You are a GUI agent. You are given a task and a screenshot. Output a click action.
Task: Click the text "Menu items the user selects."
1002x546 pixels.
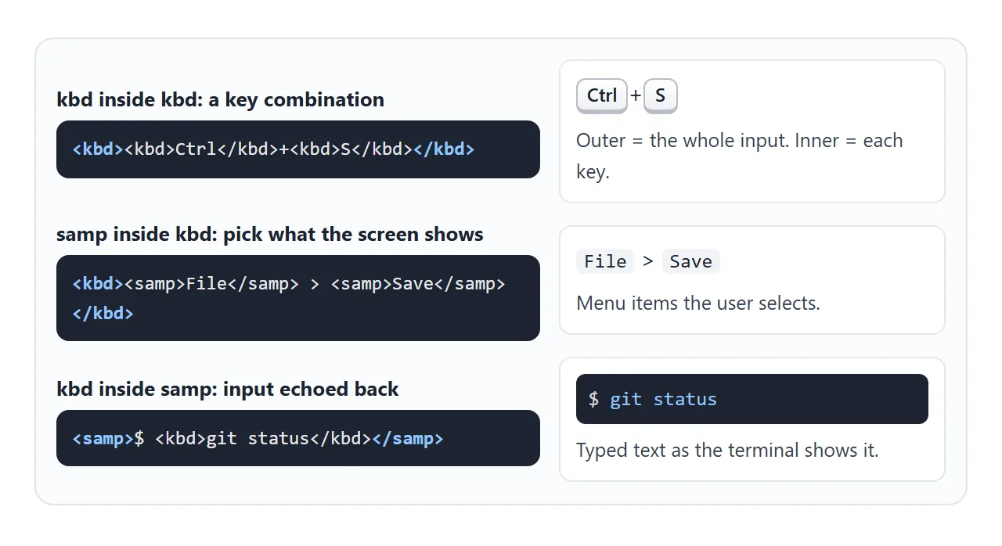click(698, 303)
